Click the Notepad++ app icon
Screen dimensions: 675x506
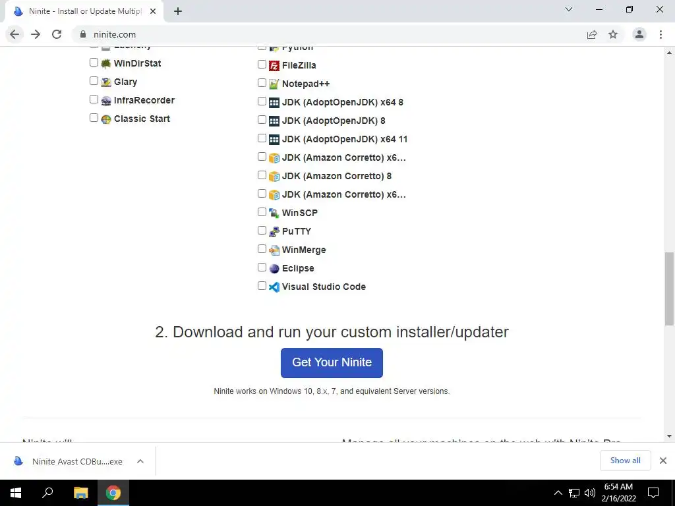tap(274, 84)
